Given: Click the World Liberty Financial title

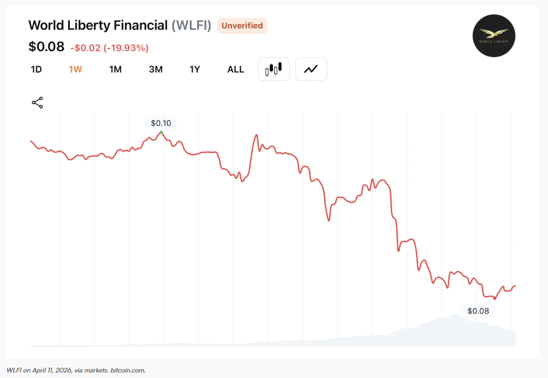Looking at the screenshot, I should (x=98, y=26).
